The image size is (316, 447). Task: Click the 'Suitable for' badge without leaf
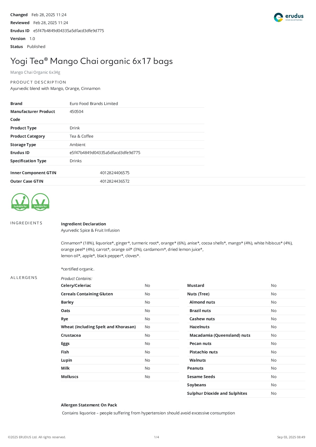click(40, 202)
